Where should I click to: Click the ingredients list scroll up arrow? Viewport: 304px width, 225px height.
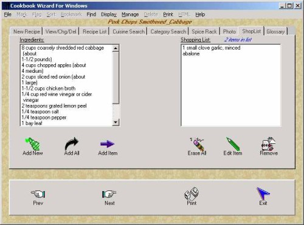(x=116, y=49)
